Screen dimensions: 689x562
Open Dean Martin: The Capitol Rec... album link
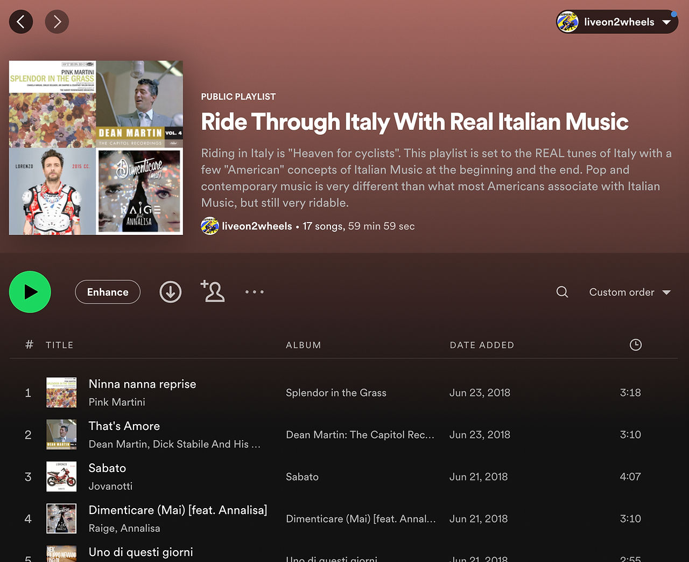pyautogui.click(x=360, y=435)
